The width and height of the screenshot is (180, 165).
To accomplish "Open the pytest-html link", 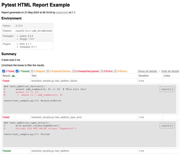I will (x=62, y=13).
